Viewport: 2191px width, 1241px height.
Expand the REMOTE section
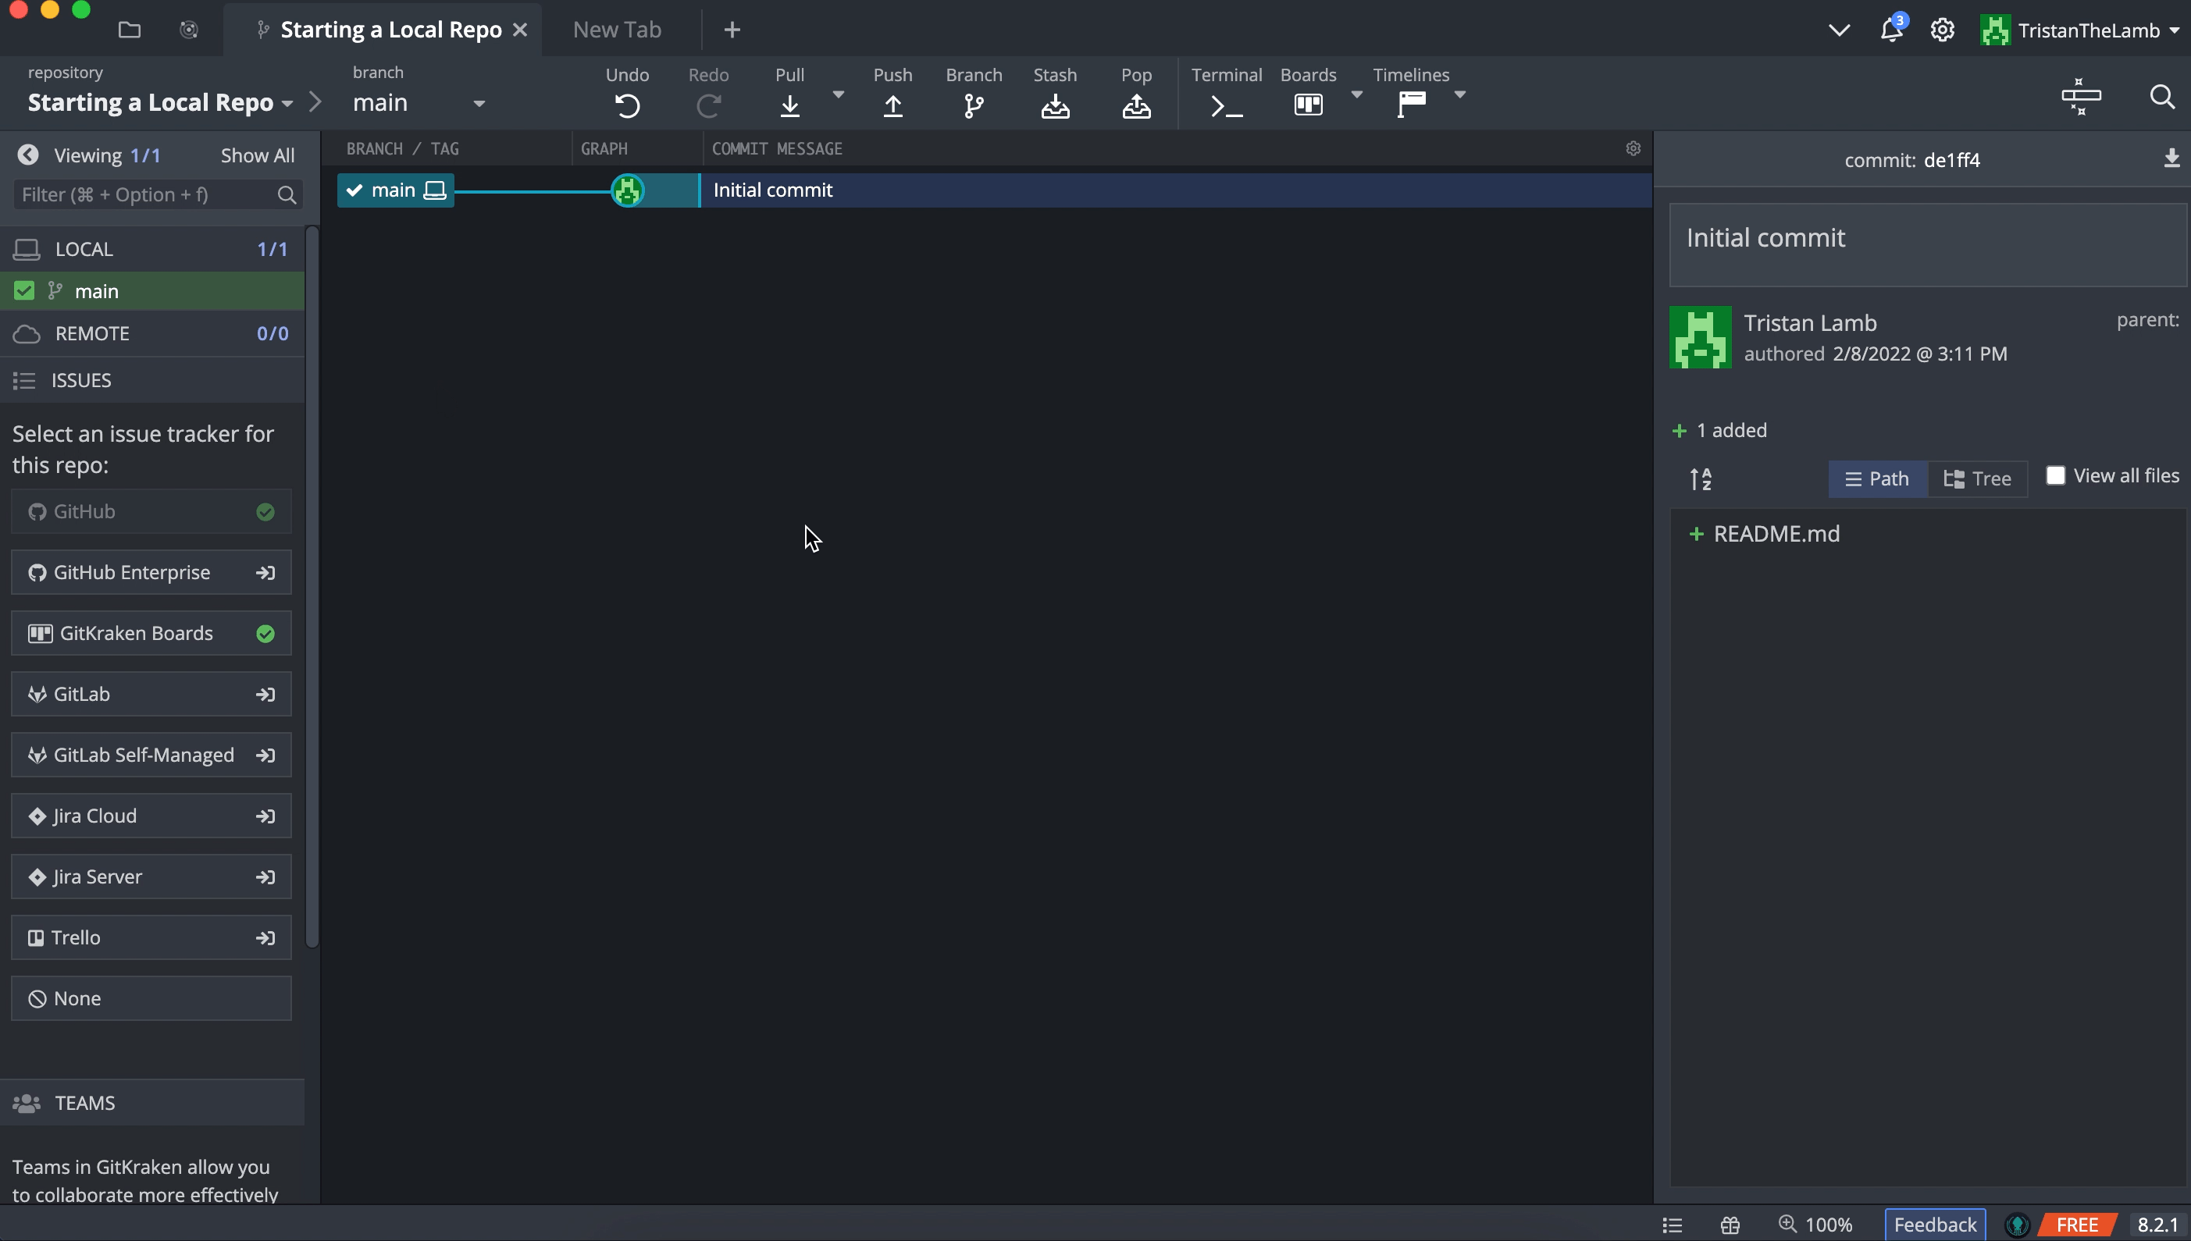(x=151, y=333)
